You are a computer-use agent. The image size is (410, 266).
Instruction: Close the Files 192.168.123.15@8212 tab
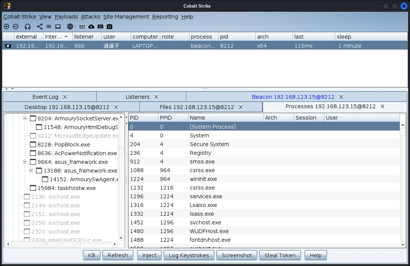point(241,107)
